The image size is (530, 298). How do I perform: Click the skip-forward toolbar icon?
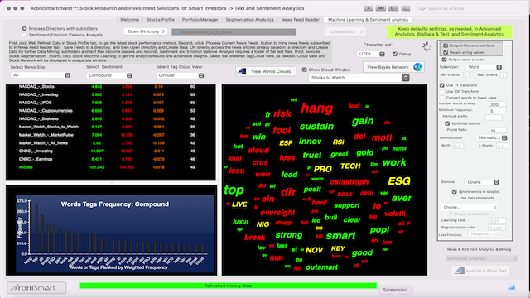pyautogui.click(x=381, y=8)
